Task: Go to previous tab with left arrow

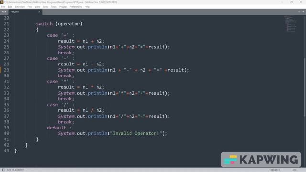Action: tap(3, 12)
